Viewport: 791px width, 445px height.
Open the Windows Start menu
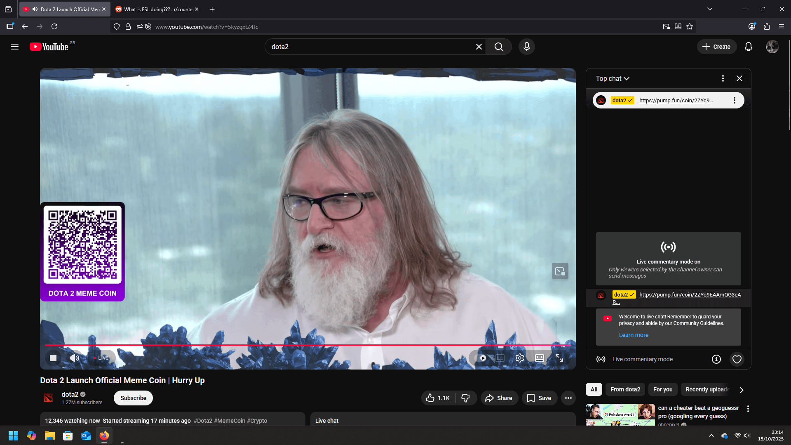(13, 436)
